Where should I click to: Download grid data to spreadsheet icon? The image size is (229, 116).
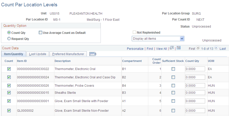click(x=178, y=48)
